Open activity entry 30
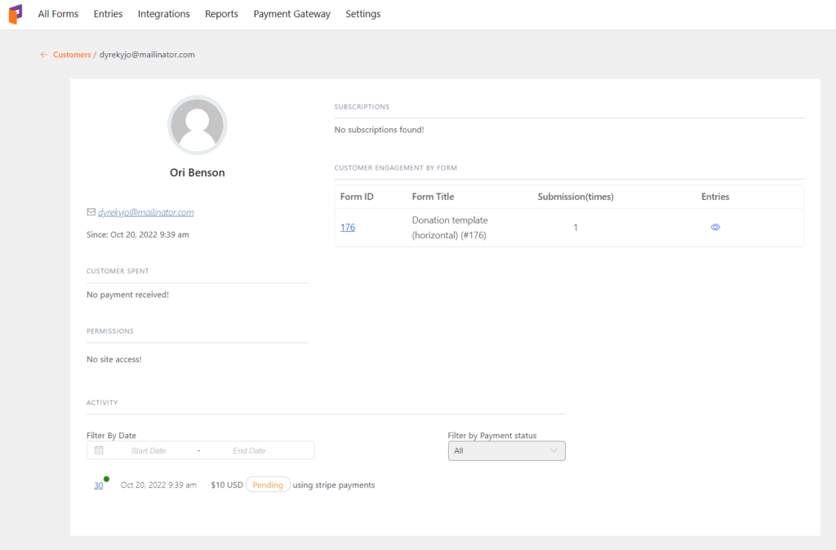 [x=98, y=484]
